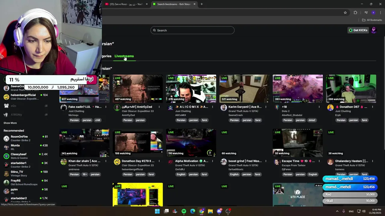Open Classybeef in Recommended sidebar
Image resolution: width=385 pixels, height=216 pixels.
pyautogui.click(x=26, y=156)
